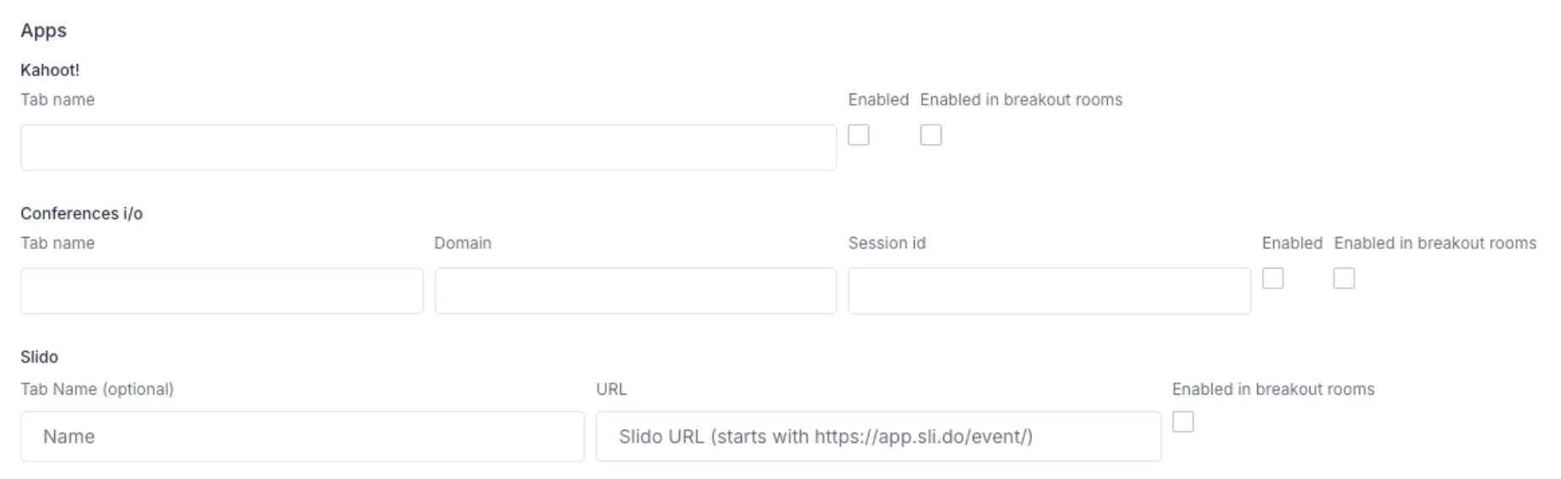Tick Kahoot! Enabled in breakout rooms checkbox
The width and height of the screenshot is (1561, 479).
tap(931, 135)
